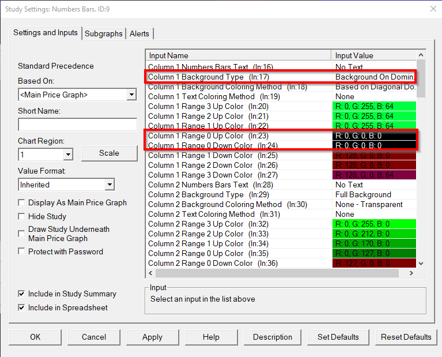
Task: Close the Study Settings dialog
Action: click(x=433, y=9)
